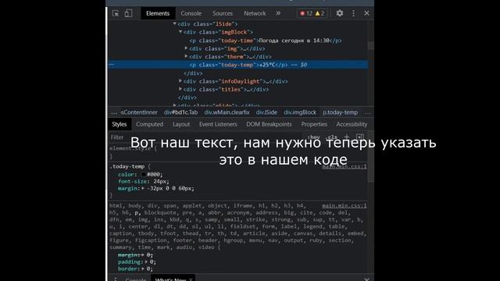
Task: Expand the margin shorthand in .today-temp
Action: tap(143, 188)
